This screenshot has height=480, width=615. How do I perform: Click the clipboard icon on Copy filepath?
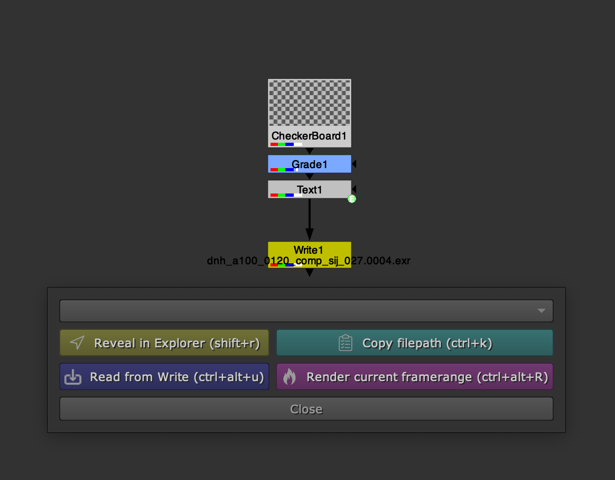(345, 343)
